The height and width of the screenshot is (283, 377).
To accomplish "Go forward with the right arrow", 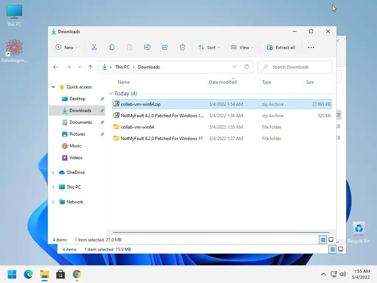I will coord(68,67).
